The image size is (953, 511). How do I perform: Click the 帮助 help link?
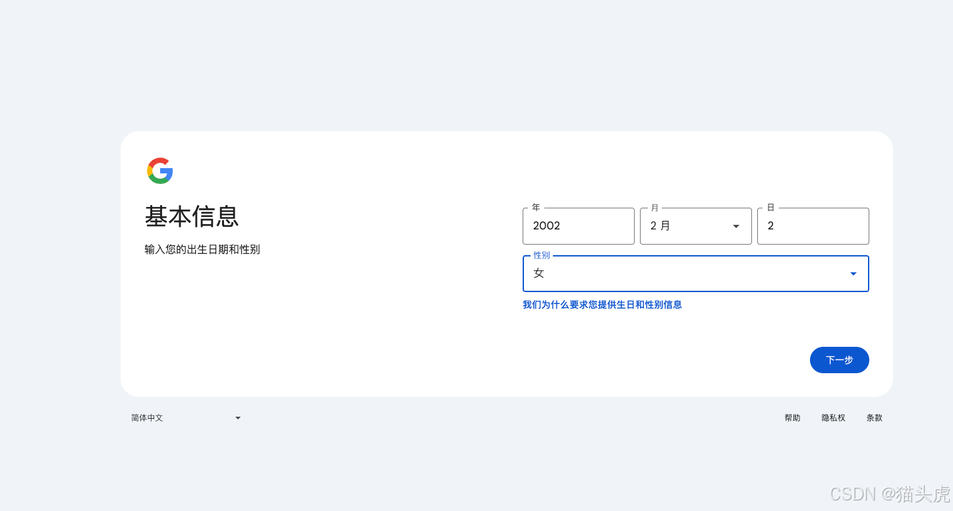(x=792, y=417)
